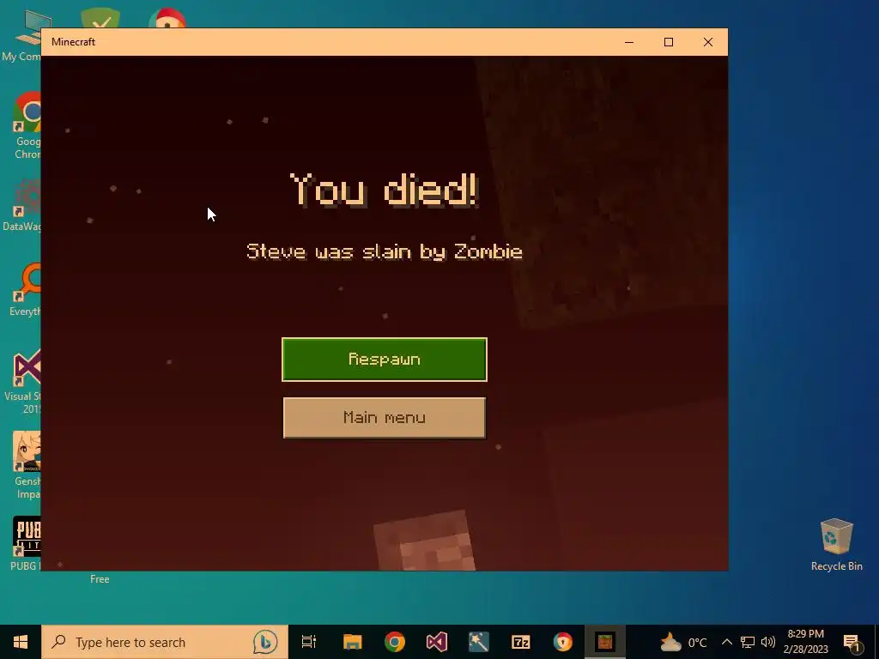Viewport: 879px width, 659px height.
Task: Select the Minecraft taskbar icon
Action: [605, 642]
